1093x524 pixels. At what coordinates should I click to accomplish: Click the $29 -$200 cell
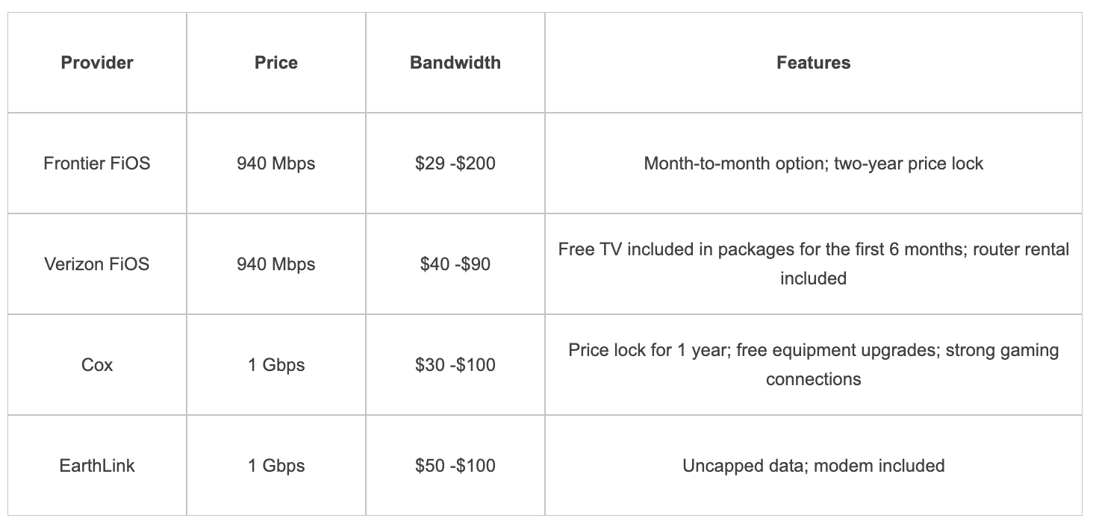point(455,163)
